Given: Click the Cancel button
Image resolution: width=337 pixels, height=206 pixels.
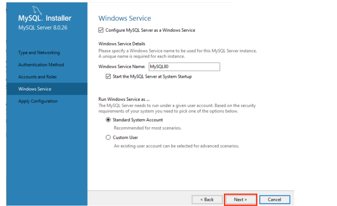Looking at the screenshot, I should click(275, 200).
